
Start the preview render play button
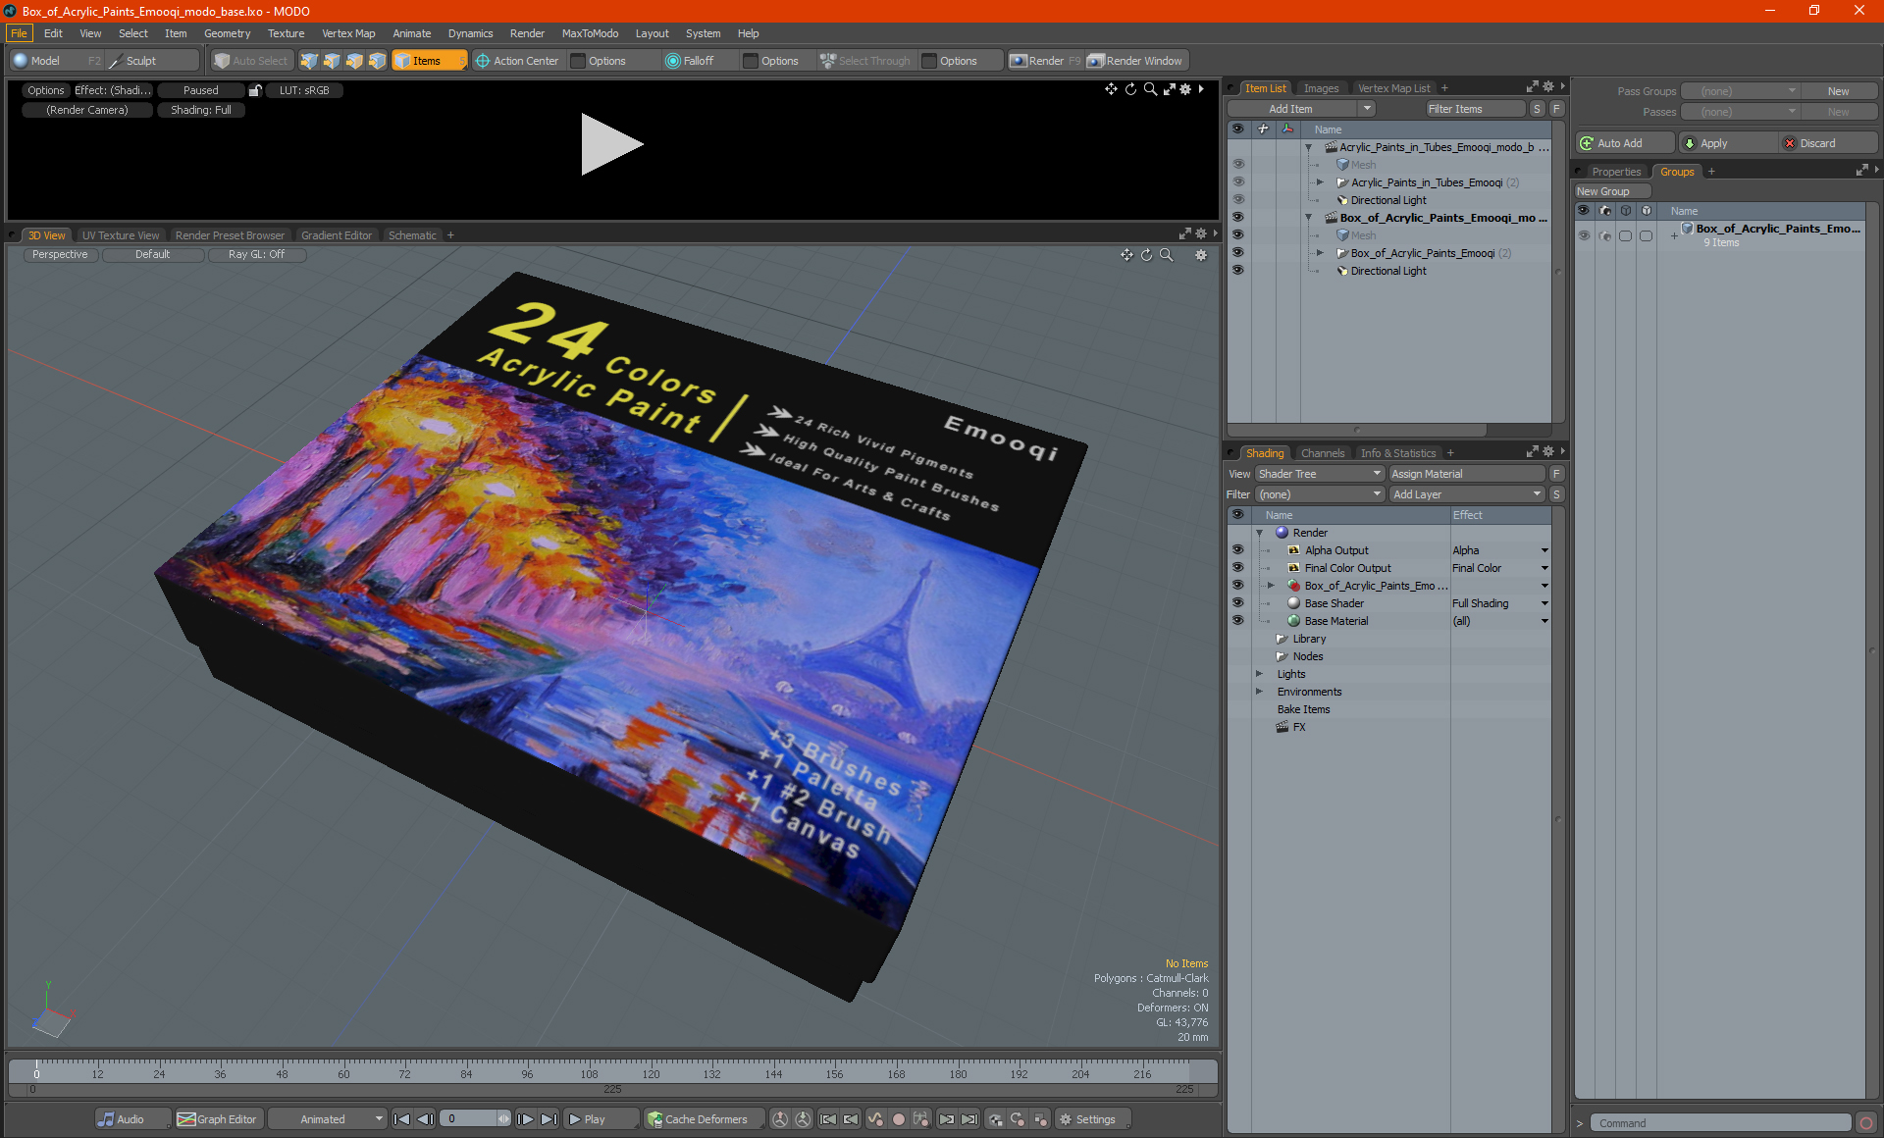[x=610, y=144]
